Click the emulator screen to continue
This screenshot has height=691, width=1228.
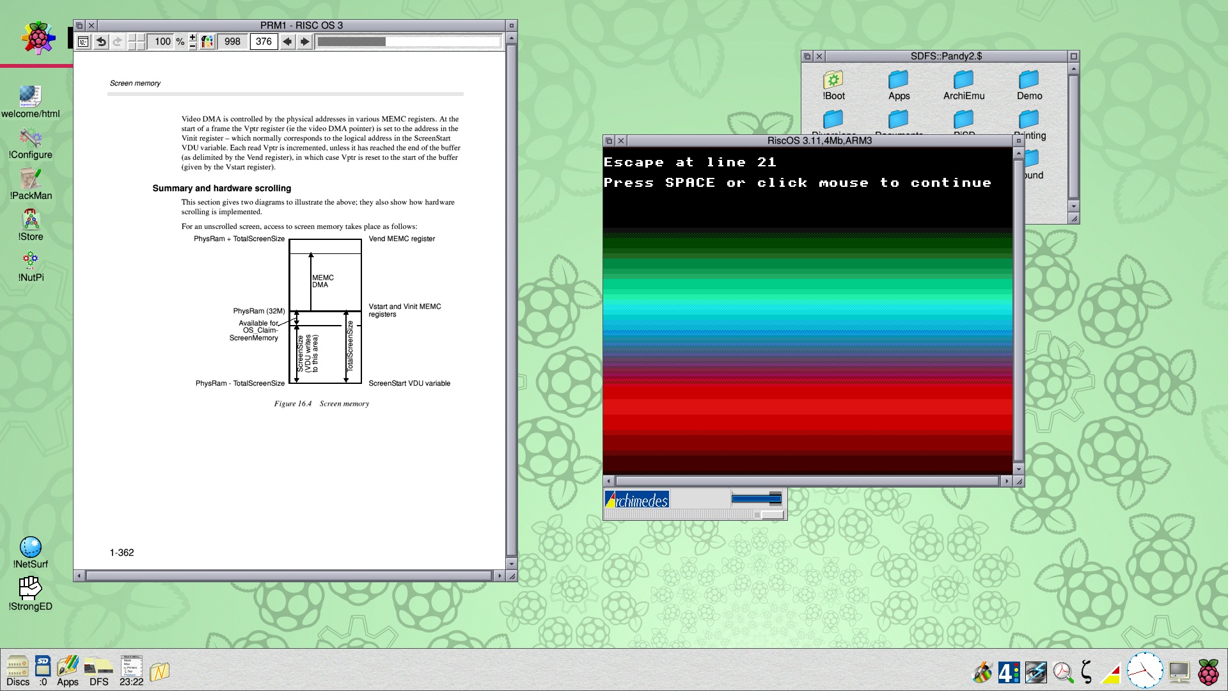(807, 311)
